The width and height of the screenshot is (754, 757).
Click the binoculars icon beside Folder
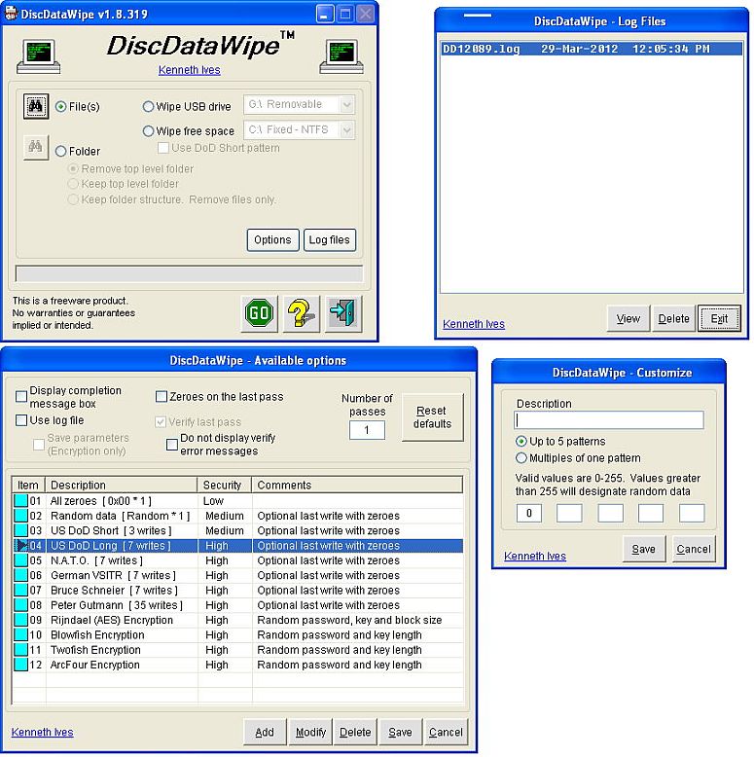pyautogui.click(x=36, y=148)
